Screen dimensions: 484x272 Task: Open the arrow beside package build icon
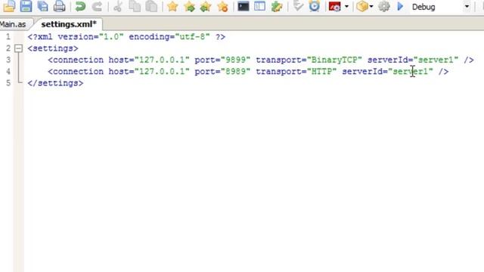click(371, 7)
